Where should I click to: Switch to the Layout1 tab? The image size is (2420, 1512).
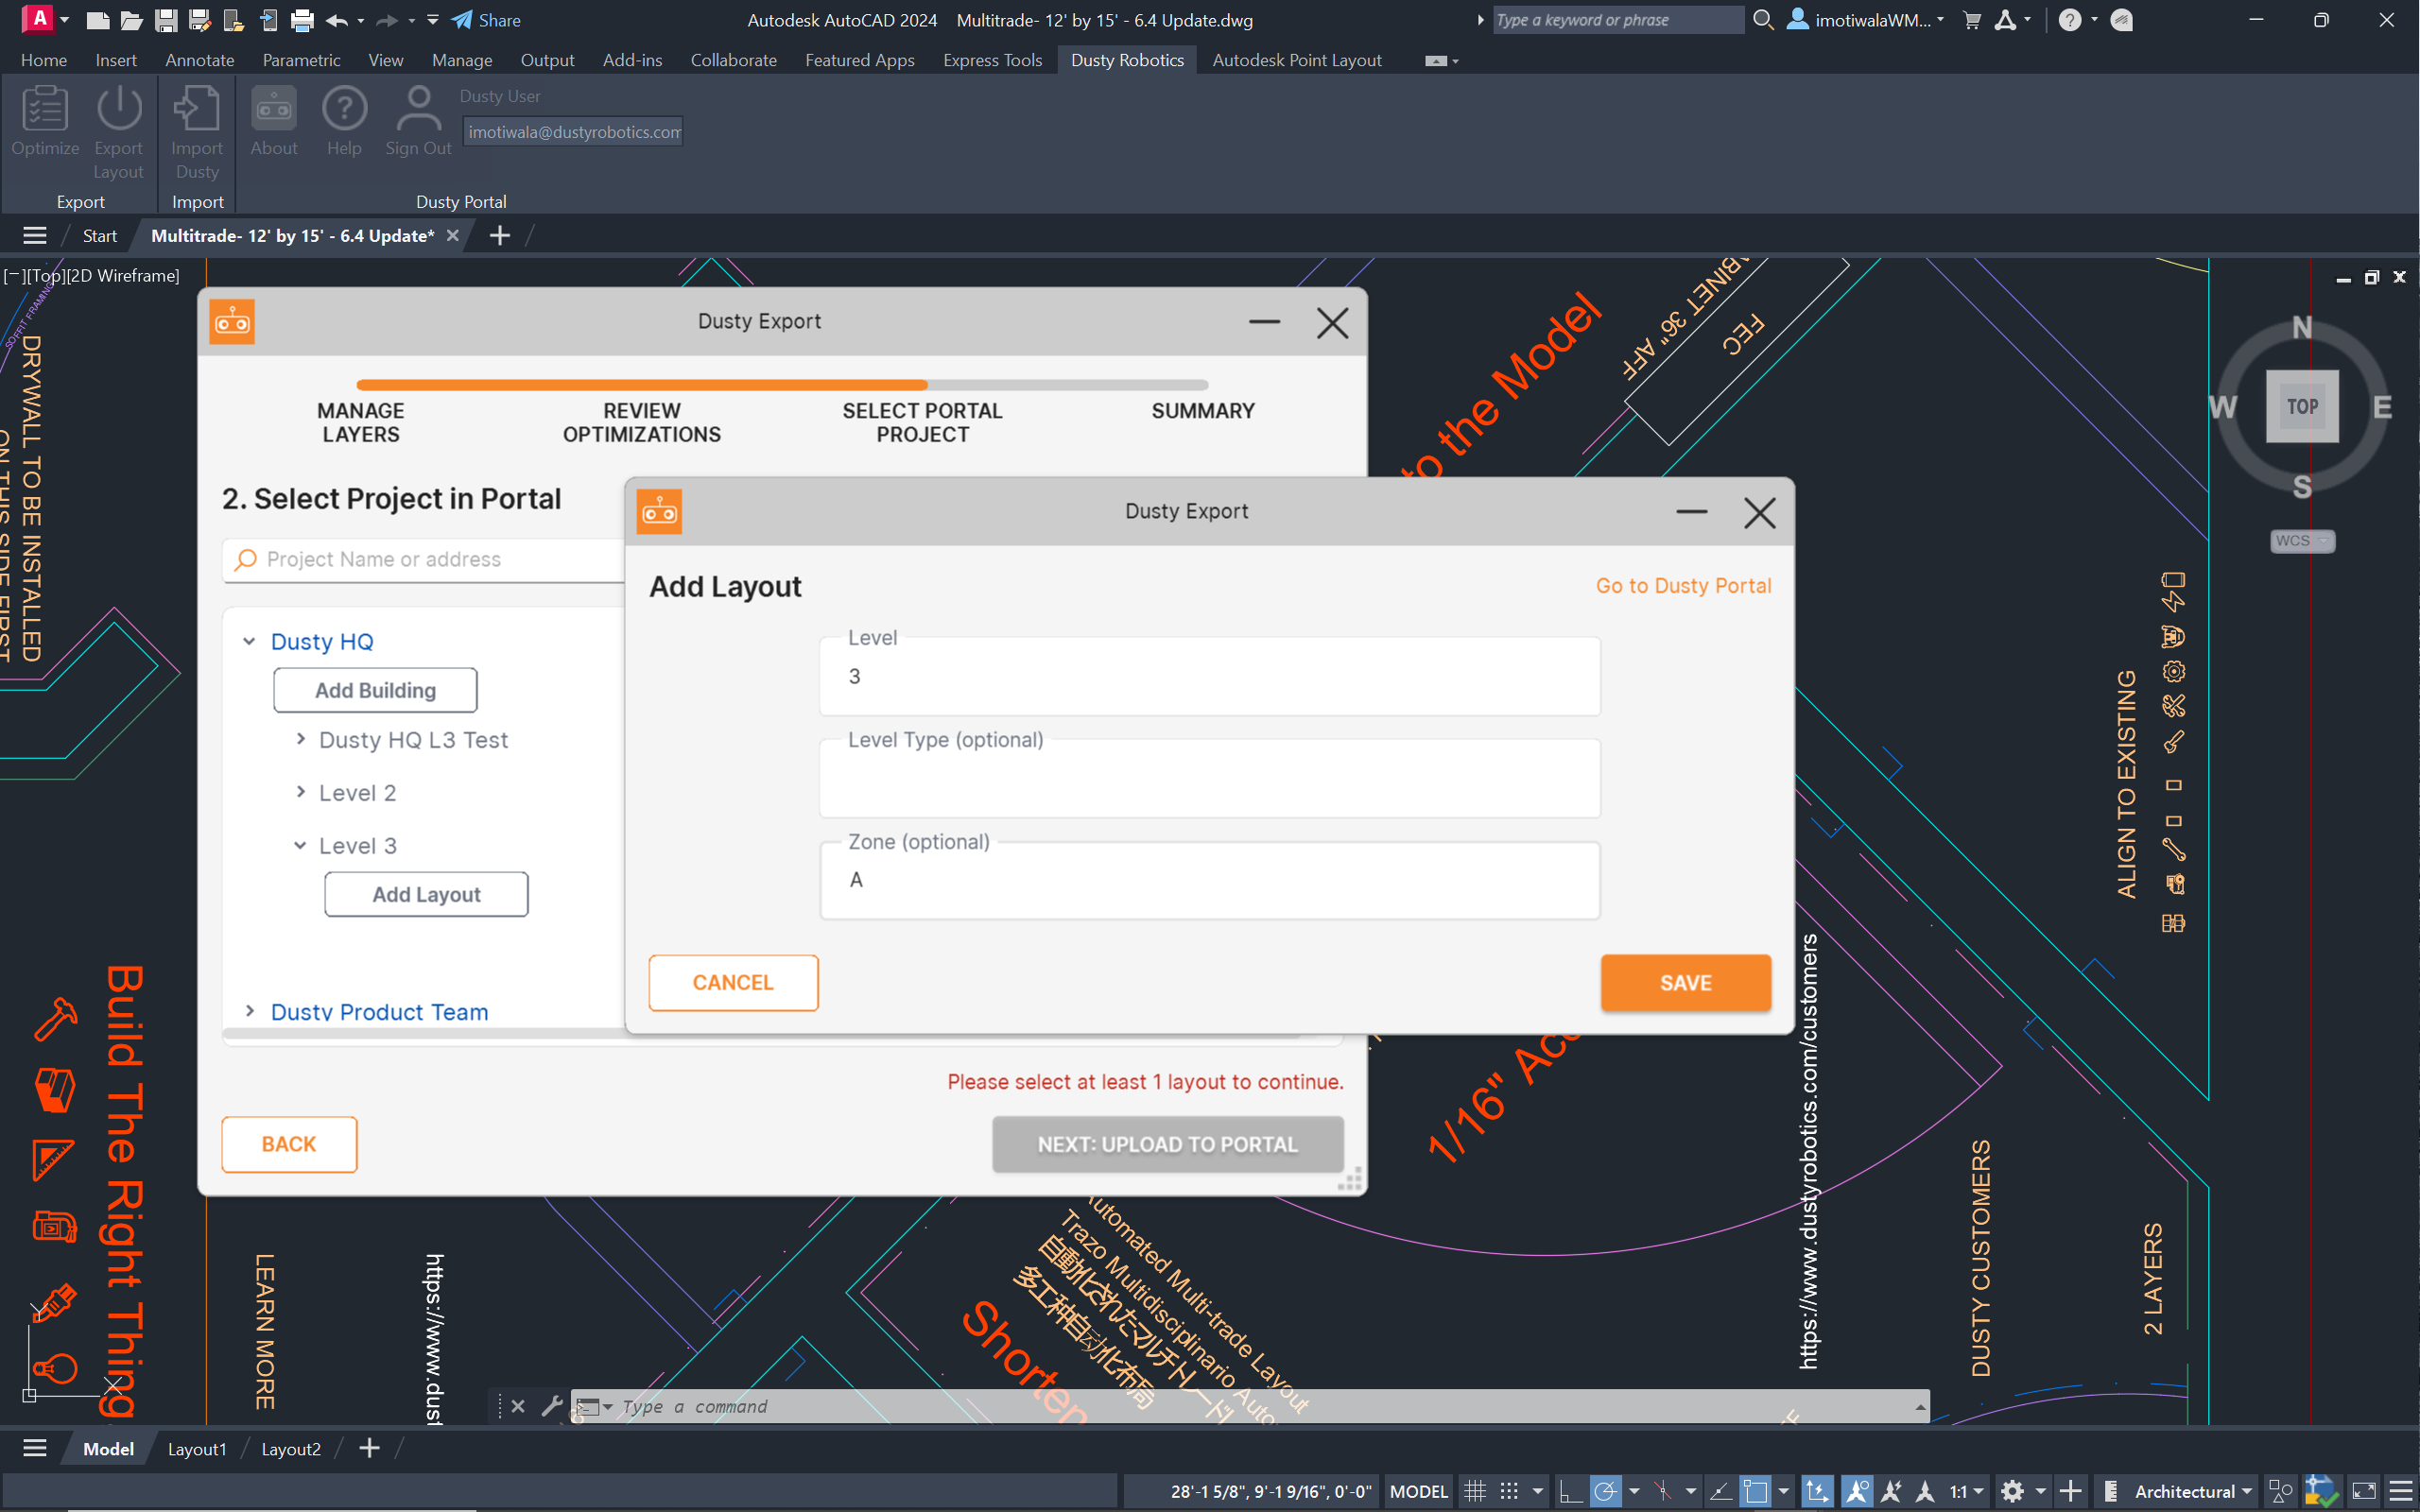(x=197, y=1448)
